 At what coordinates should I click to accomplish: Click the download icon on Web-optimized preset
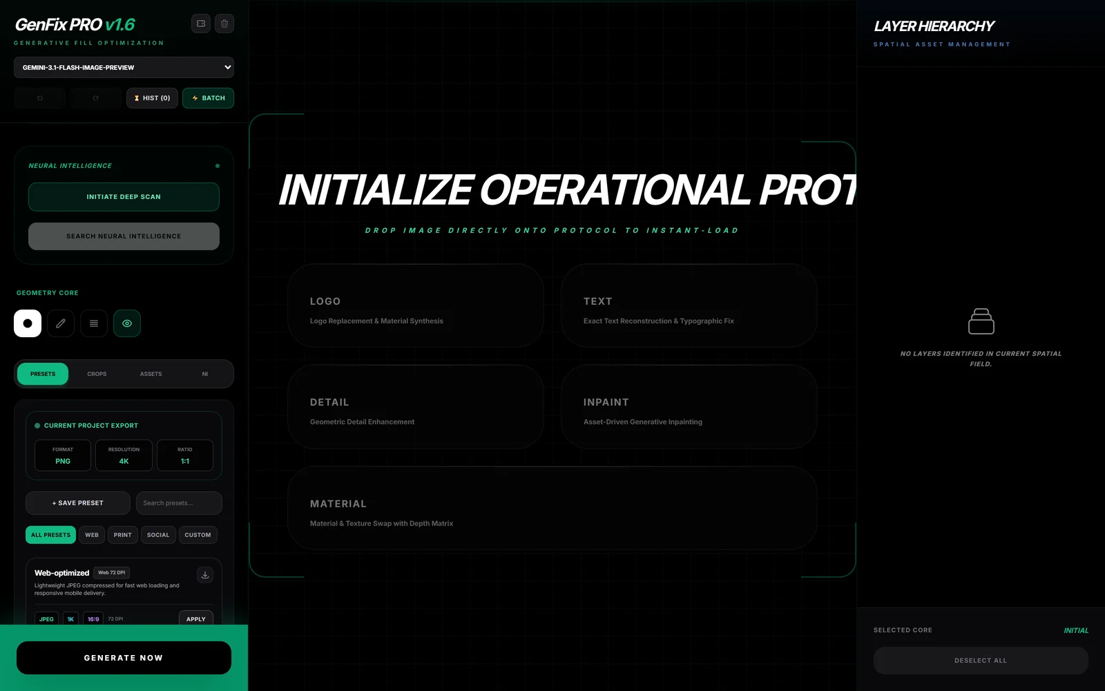point(205,575)
